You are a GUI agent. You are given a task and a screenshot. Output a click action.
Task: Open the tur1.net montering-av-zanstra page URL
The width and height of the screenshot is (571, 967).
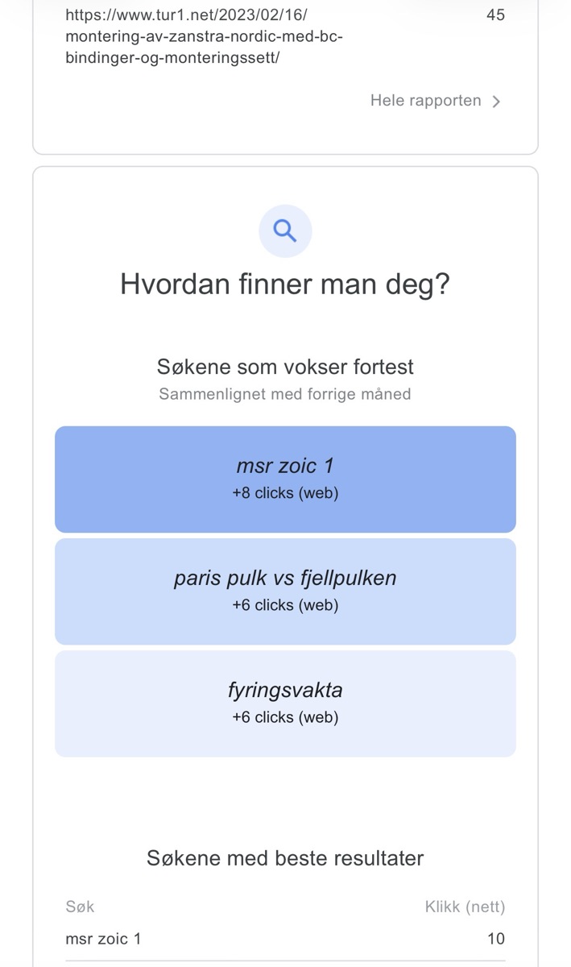[x=204, y=36]
